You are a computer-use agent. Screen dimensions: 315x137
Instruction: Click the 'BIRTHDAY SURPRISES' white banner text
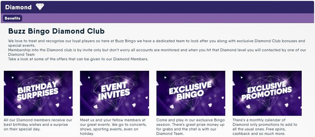tap(37, 91)
